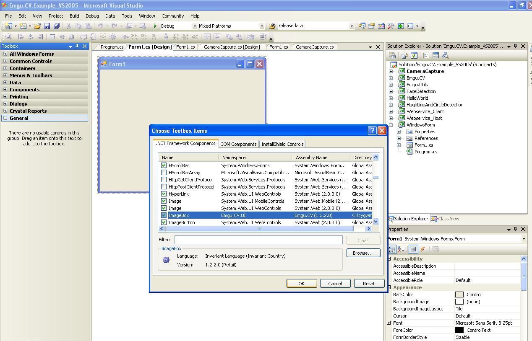Click the Start Page green arrow icon
The image size is (532, 341).
click(401, 26)
